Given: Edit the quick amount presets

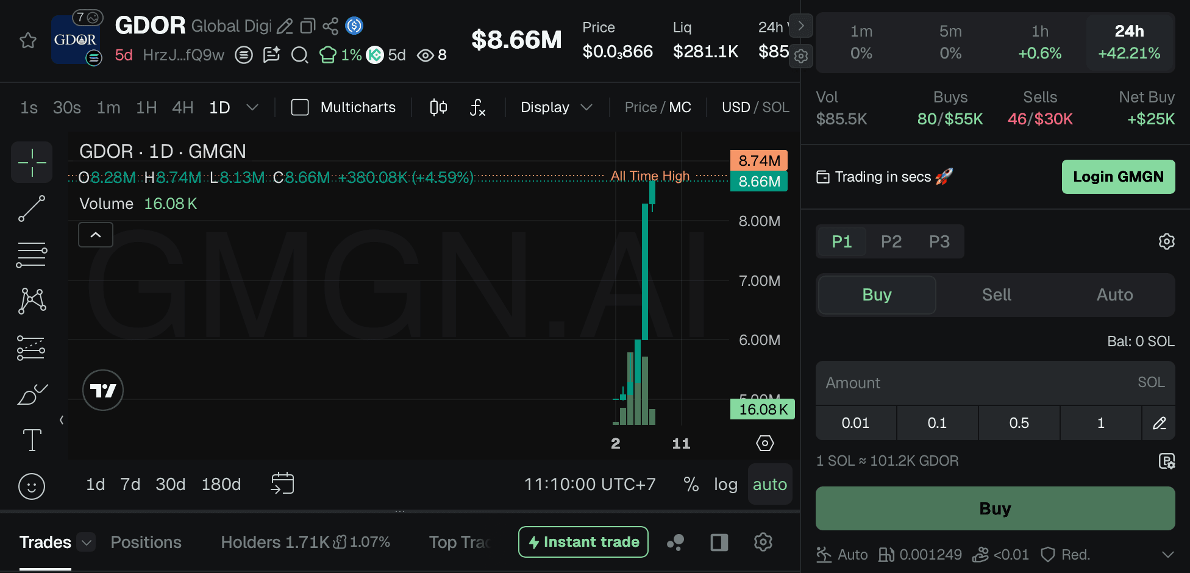Looking at the screenshot, I should [x=1159, y=422].
